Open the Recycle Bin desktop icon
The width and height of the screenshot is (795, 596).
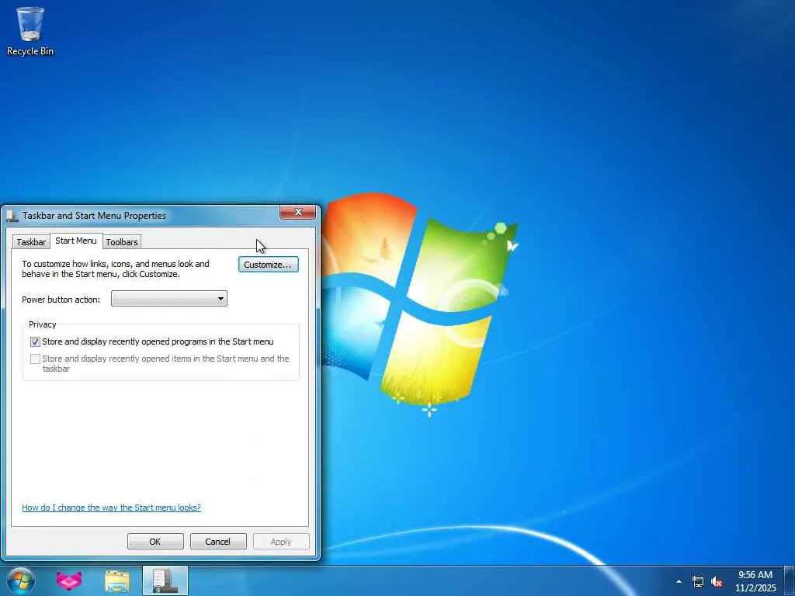point(30,31)
